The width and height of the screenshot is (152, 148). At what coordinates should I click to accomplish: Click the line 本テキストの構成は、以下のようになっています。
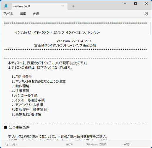click(40, 68)
